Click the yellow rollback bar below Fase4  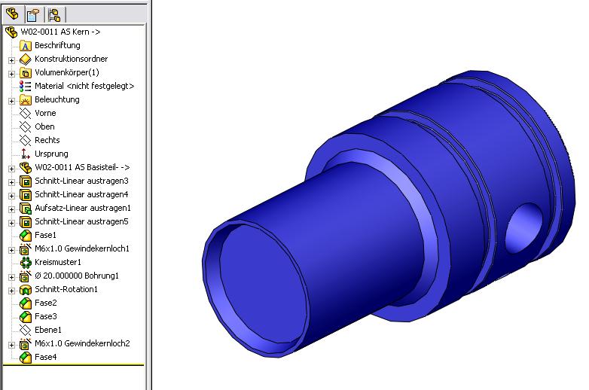coord(73,364)
